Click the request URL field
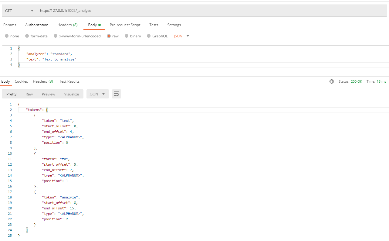Image resolution: width=389 pixels, height=241 pixels. (212, 11)
